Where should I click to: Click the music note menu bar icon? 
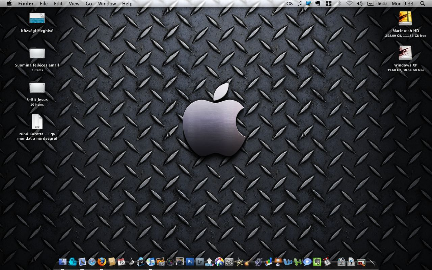pos(299,3)
